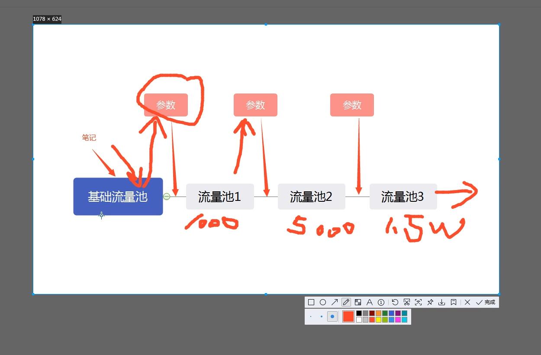Toggle the pencil freehand tool
This screenshot has height=355, width=541.
(x=346, y=302)
